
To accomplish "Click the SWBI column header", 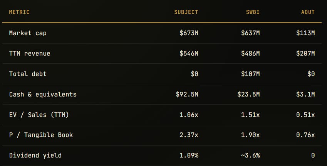I will click(x=253, y=12).
